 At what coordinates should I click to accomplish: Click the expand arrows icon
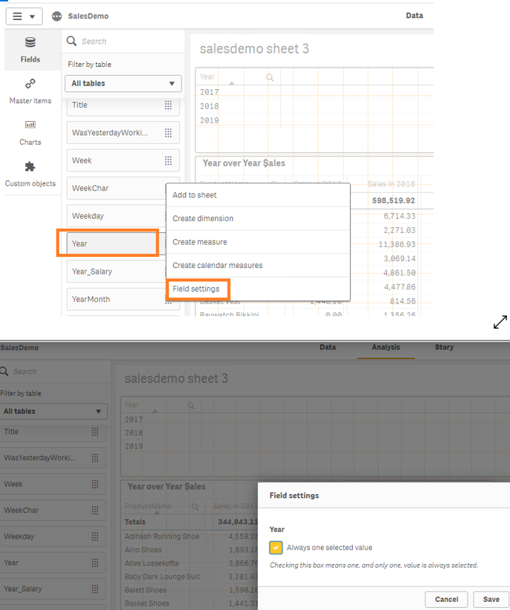click(500, 322)
